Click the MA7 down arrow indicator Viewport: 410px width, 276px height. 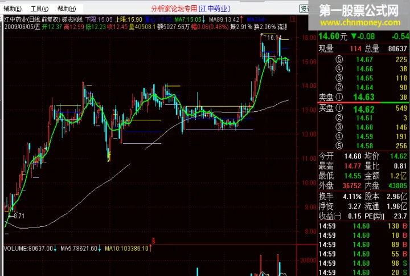[204, 19]
